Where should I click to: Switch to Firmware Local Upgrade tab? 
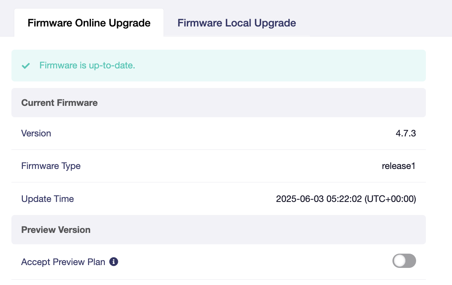coord(237,23)
